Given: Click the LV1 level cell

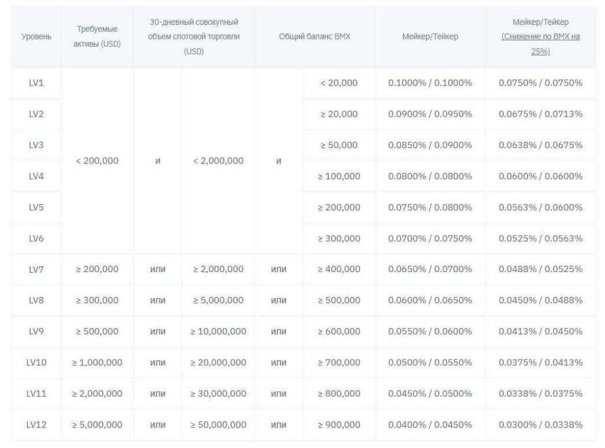Looking at the screenshot, I should [x=36, y=83].
